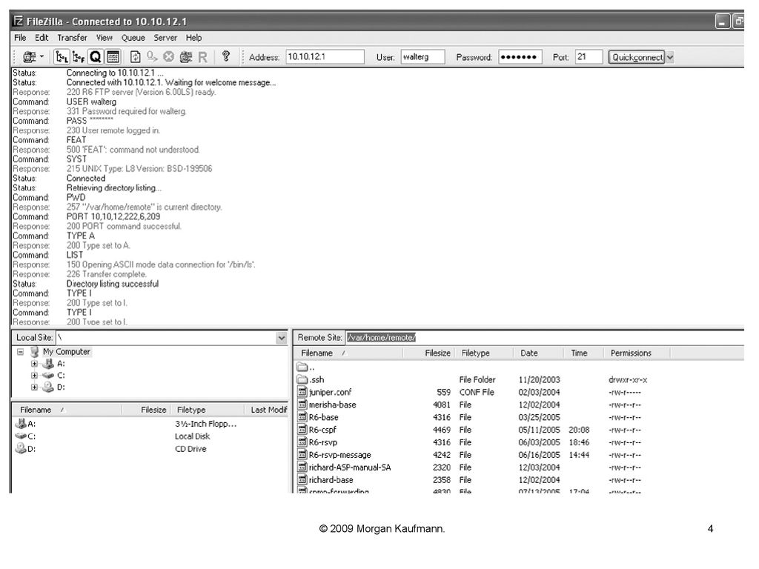Viewport: 759px width, 569px height.
Task: Expand the C: drive tree node
Action: [x=34, y=376]
